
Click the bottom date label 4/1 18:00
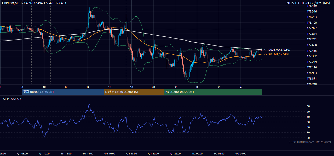click(x=131, y=154)
